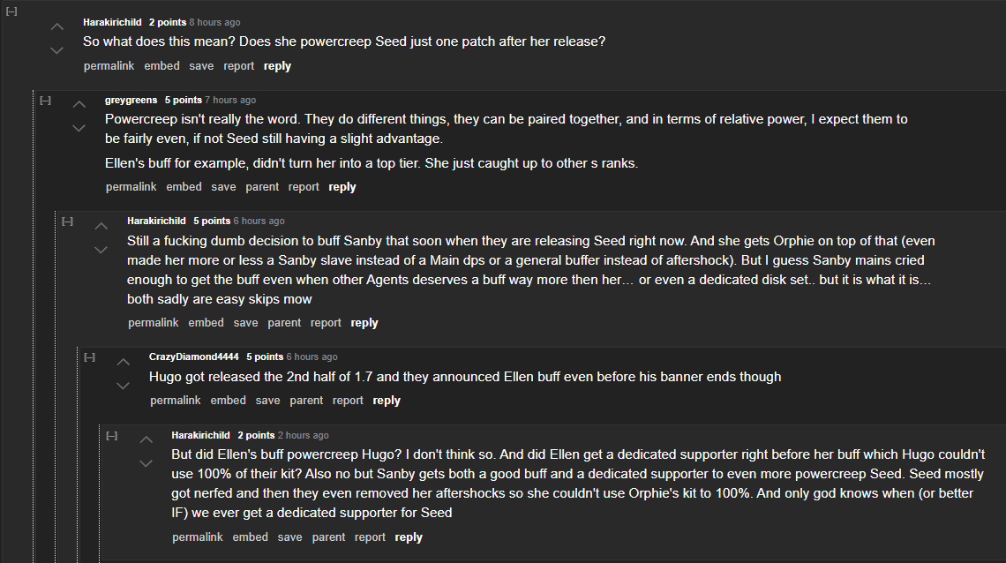1006x563 pixels.
Task: Upvote the 'Still a fucking dumb decision' comment
Action: [101, 227]
